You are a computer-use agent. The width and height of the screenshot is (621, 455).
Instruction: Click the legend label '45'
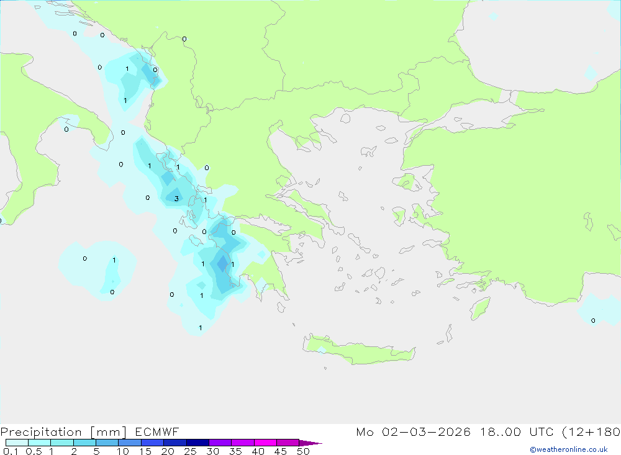(281, 451)
